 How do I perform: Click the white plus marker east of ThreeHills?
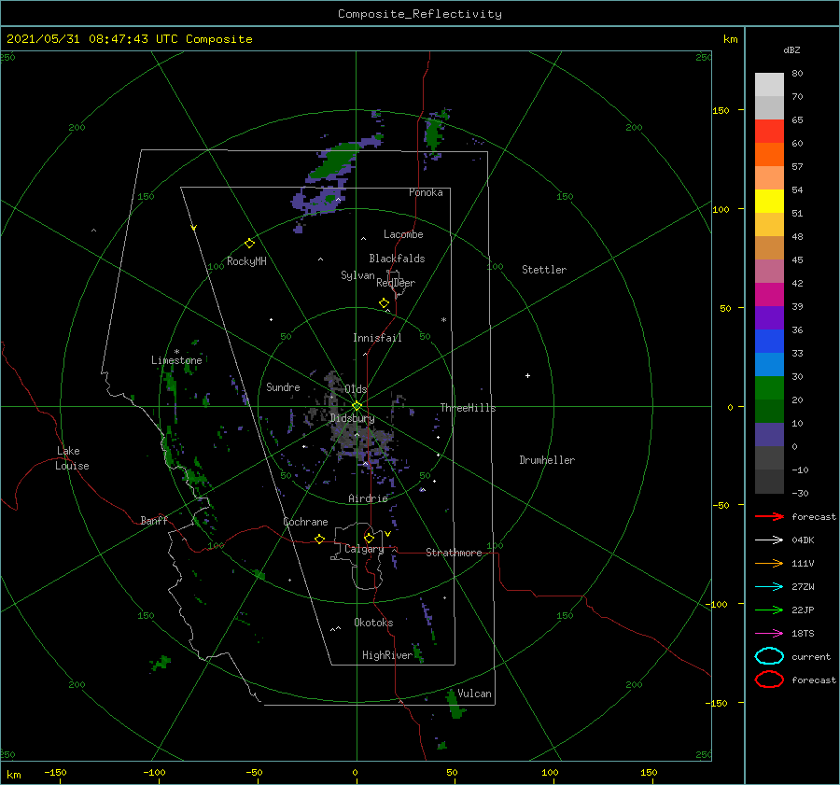point(527,375)
